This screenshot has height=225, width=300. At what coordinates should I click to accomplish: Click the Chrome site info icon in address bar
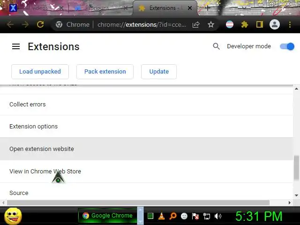tap(59, 24)
